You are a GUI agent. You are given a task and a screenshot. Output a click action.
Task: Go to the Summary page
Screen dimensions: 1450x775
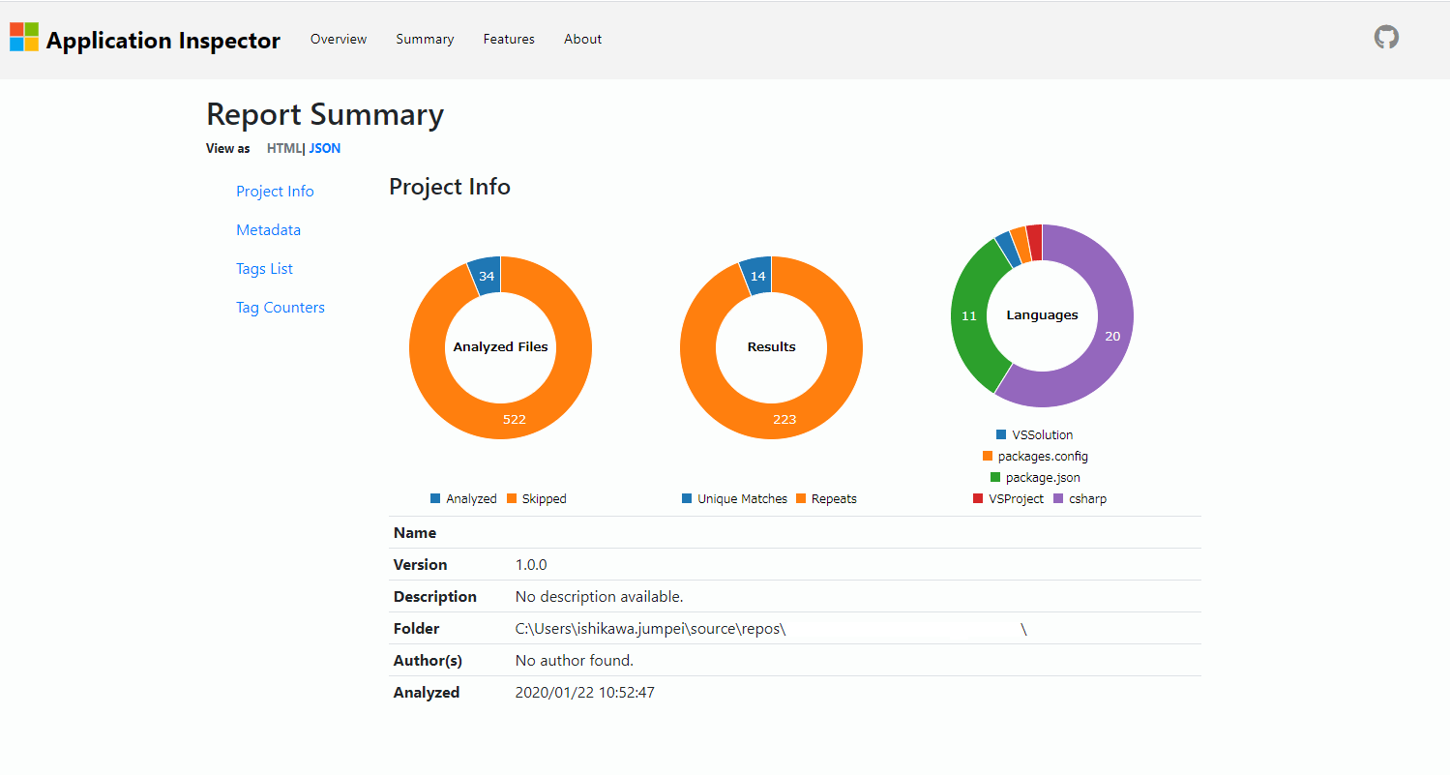(x=425, y=40)
